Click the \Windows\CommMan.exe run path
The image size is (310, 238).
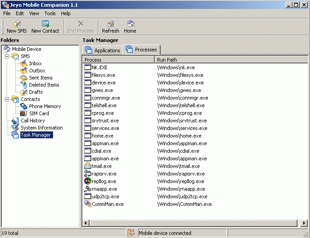(x=184, y=204)
